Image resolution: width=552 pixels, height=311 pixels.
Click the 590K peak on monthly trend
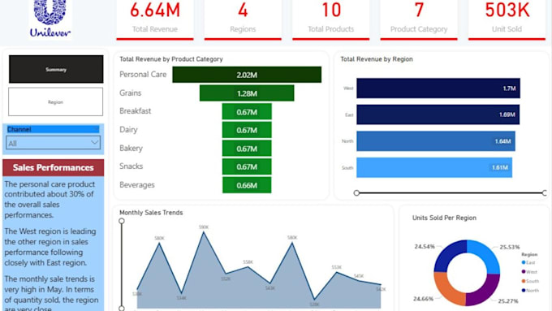(204, 232)
